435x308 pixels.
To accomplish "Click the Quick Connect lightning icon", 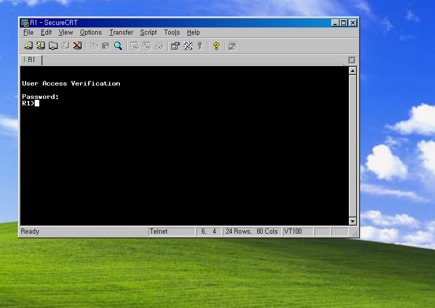I will pyautogui.click(x=40, y=46).
